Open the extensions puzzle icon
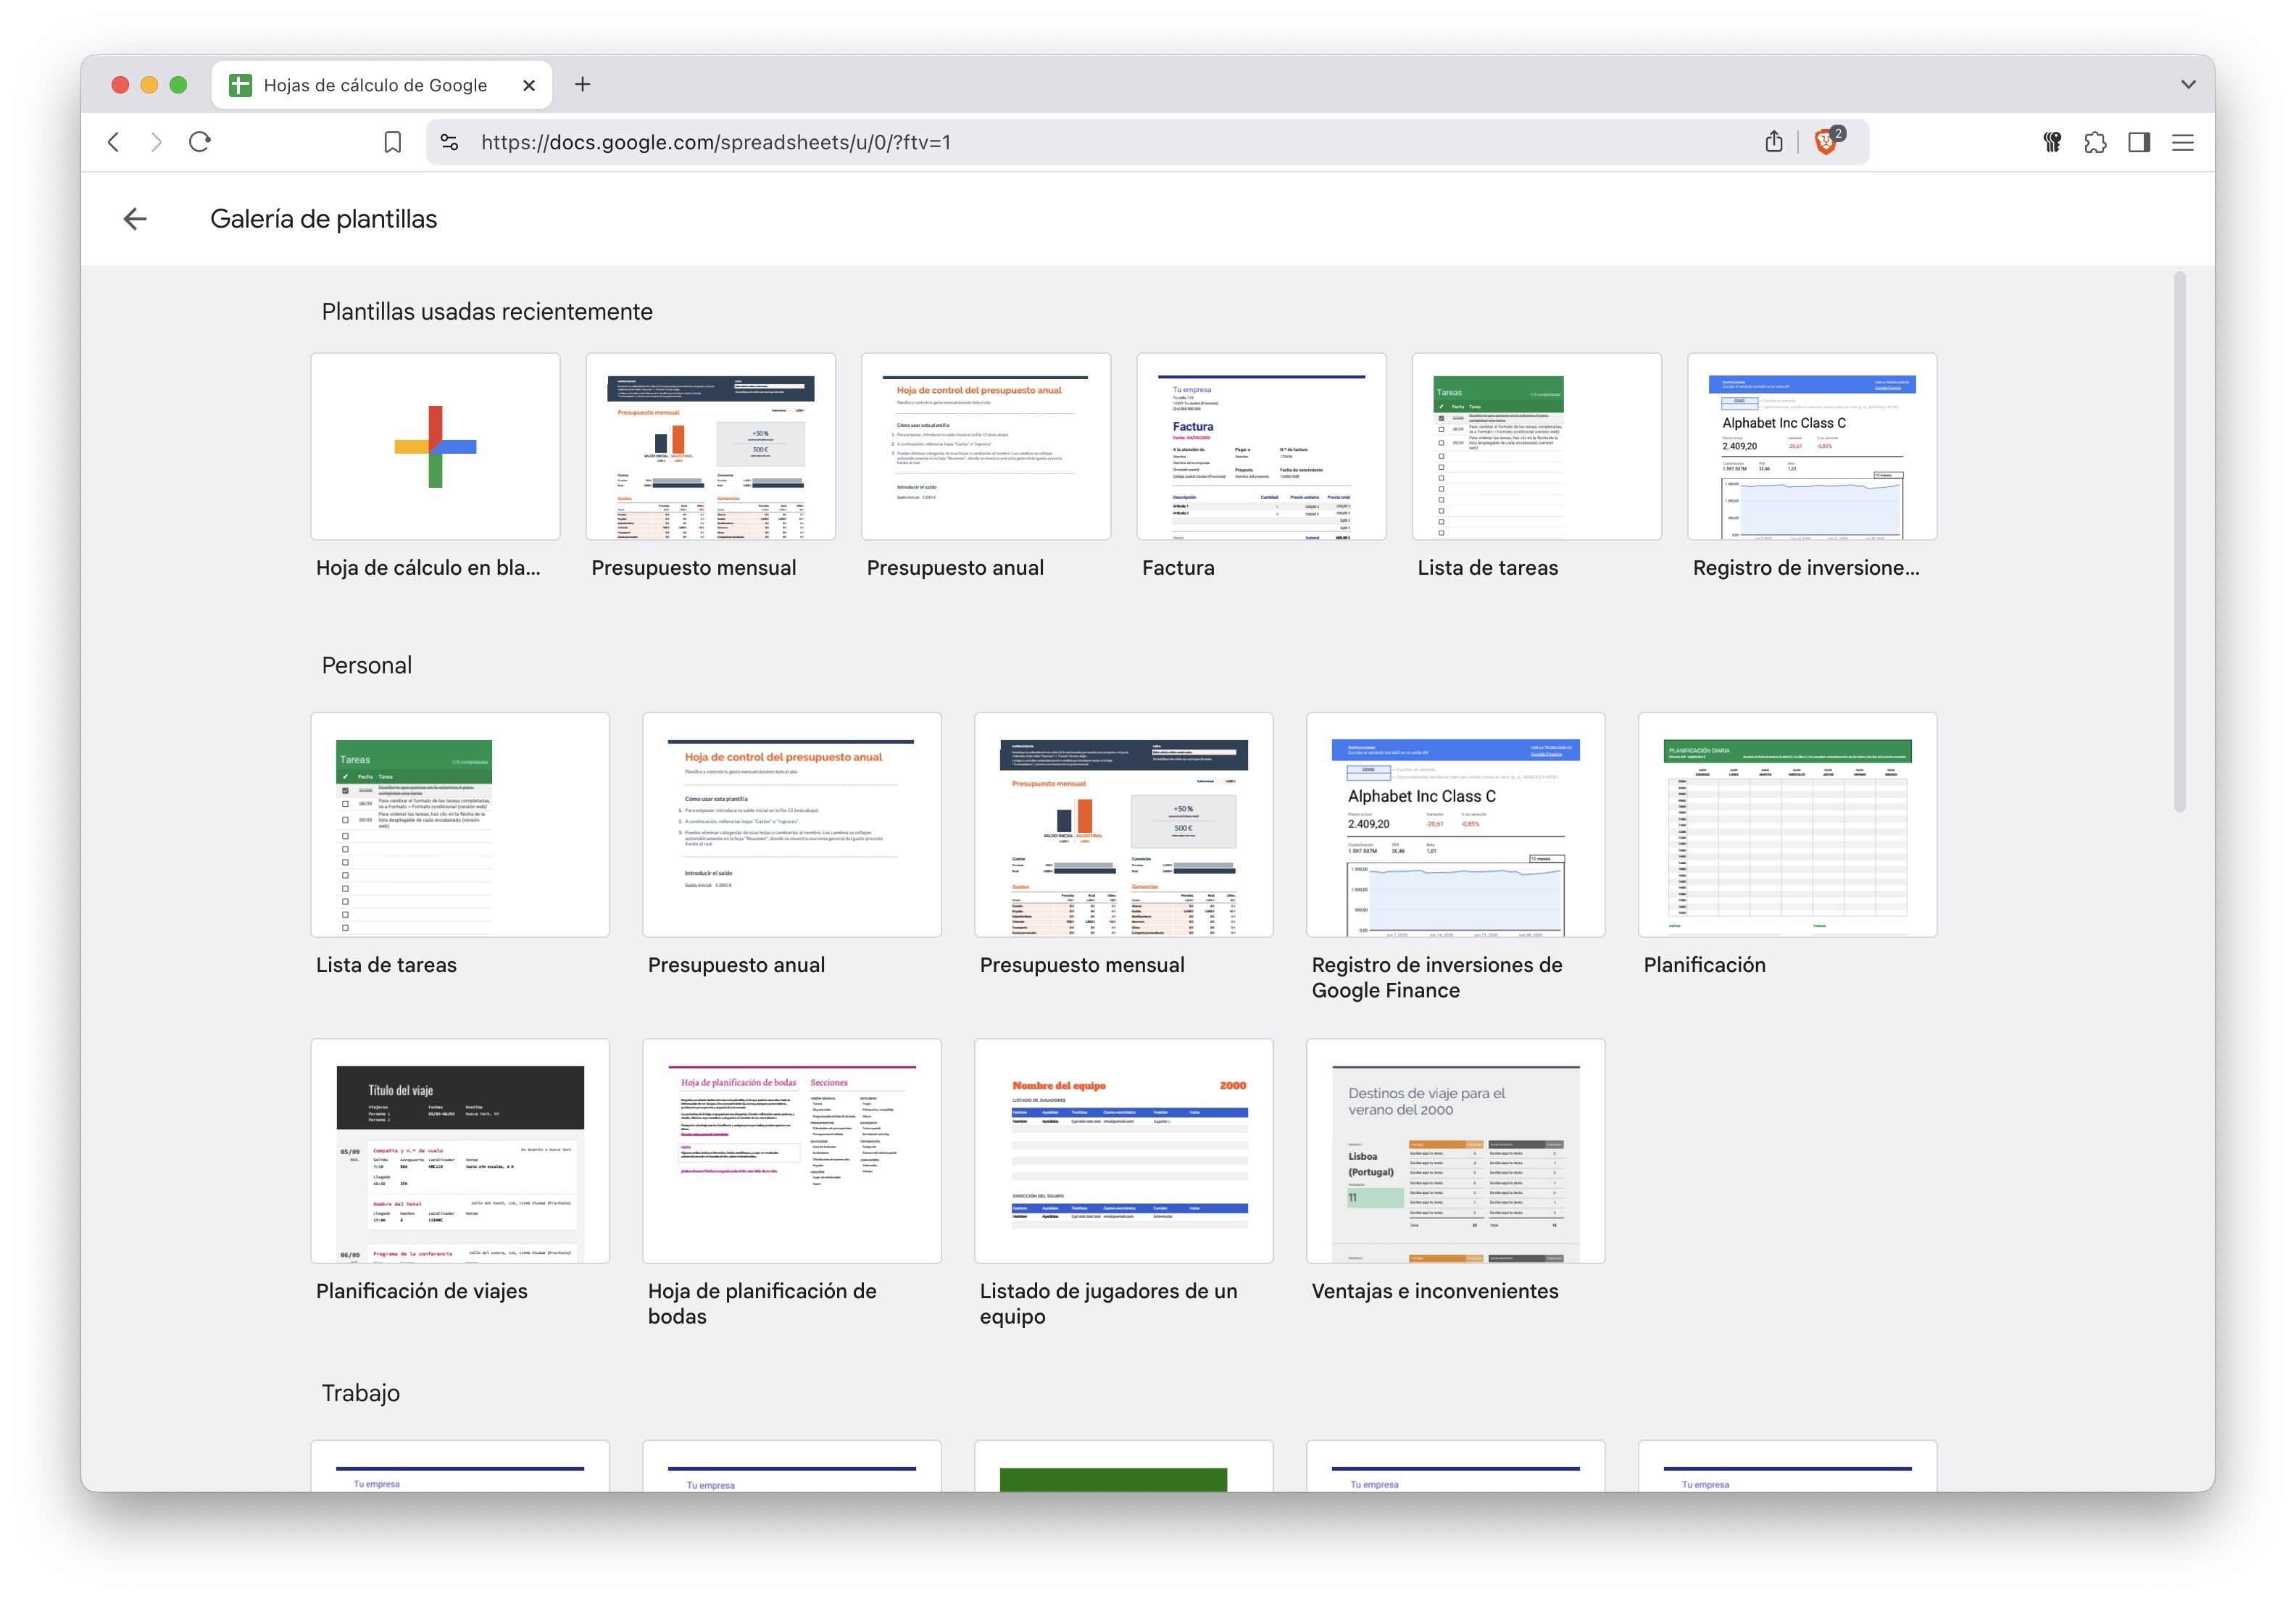The height and width of the screenshot is (1599, 2296). tap(2095, 142)
